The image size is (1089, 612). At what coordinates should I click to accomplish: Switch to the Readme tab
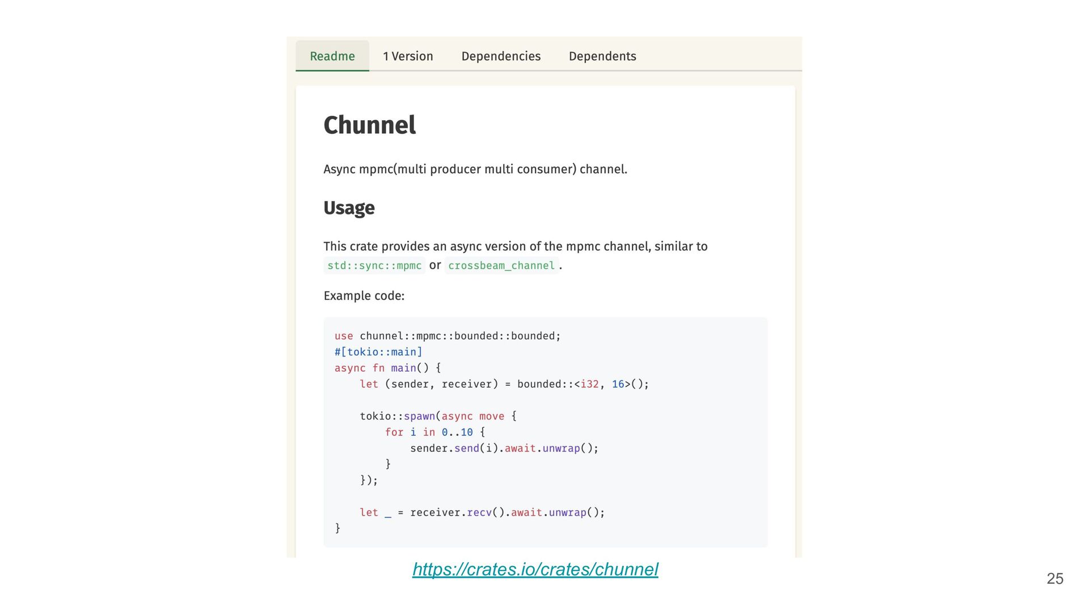332,56
